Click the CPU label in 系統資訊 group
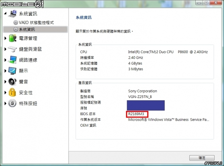This screenshot has height=166, width=224. [84, 52]
